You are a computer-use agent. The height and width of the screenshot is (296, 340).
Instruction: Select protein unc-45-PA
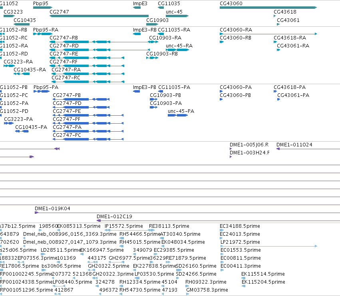coord(181,112)
